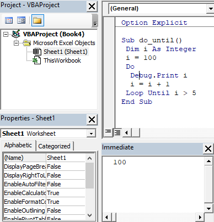
Task: Toggle Folders view in Project panel
Action: tap(38, 20)
